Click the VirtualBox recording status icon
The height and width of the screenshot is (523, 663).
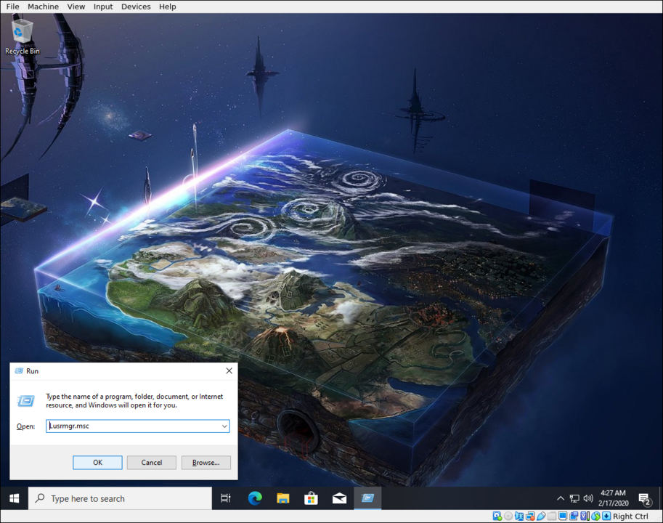click(x=574, y=516)
